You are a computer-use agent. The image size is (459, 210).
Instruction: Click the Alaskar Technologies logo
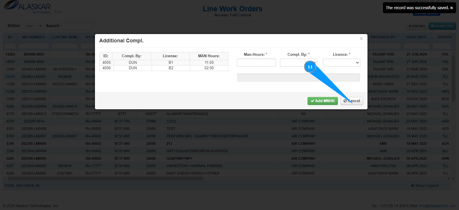point(28,7)
